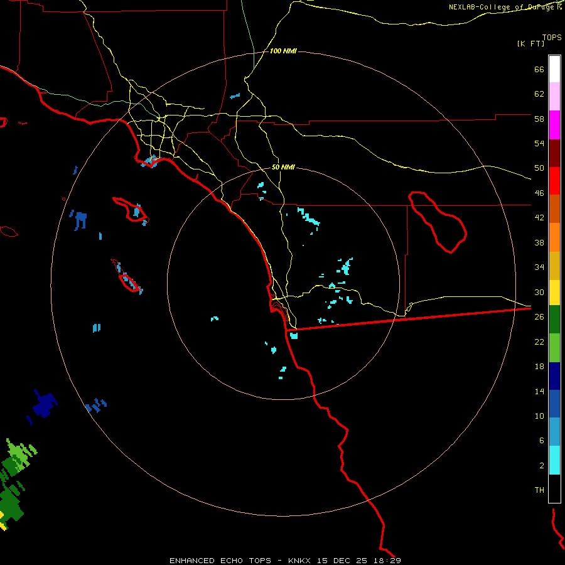Click the light blue 14 kft swatch
Image resolution: width=565 pixels, height=565 pixels.
tap(554, 433)
